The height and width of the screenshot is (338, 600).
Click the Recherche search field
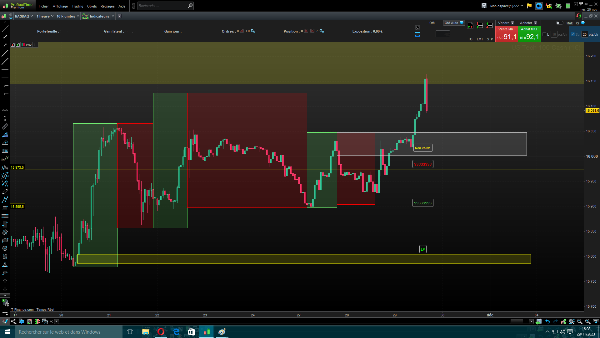[x=162, y=6]
